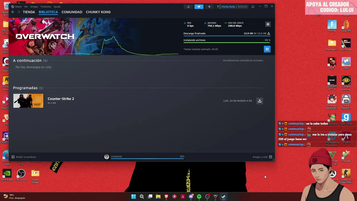
Task: Click 'LUN, 23 DE MARZO 4:56' schedule text
Action: 238,101
